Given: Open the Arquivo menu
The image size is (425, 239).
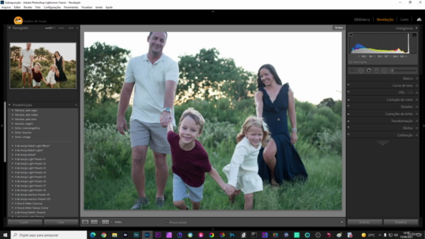Looking at the screenshot, I should coord(6,7).
